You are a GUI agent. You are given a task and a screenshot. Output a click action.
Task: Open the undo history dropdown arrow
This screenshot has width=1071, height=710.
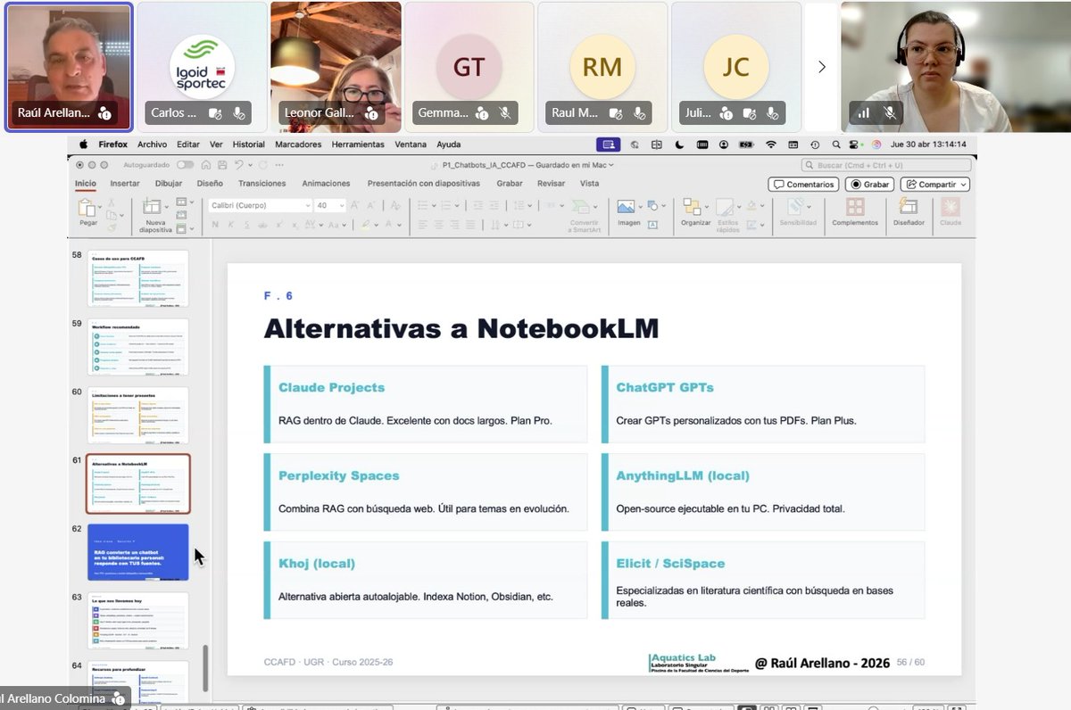250,165
